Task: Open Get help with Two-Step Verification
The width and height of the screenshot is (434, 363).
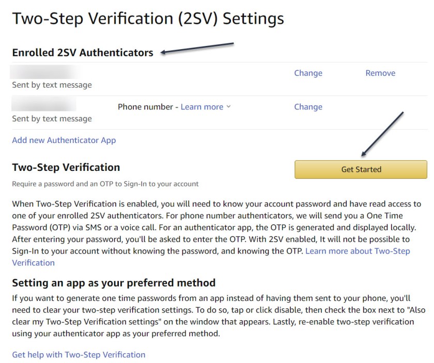Action: [79, 355]
